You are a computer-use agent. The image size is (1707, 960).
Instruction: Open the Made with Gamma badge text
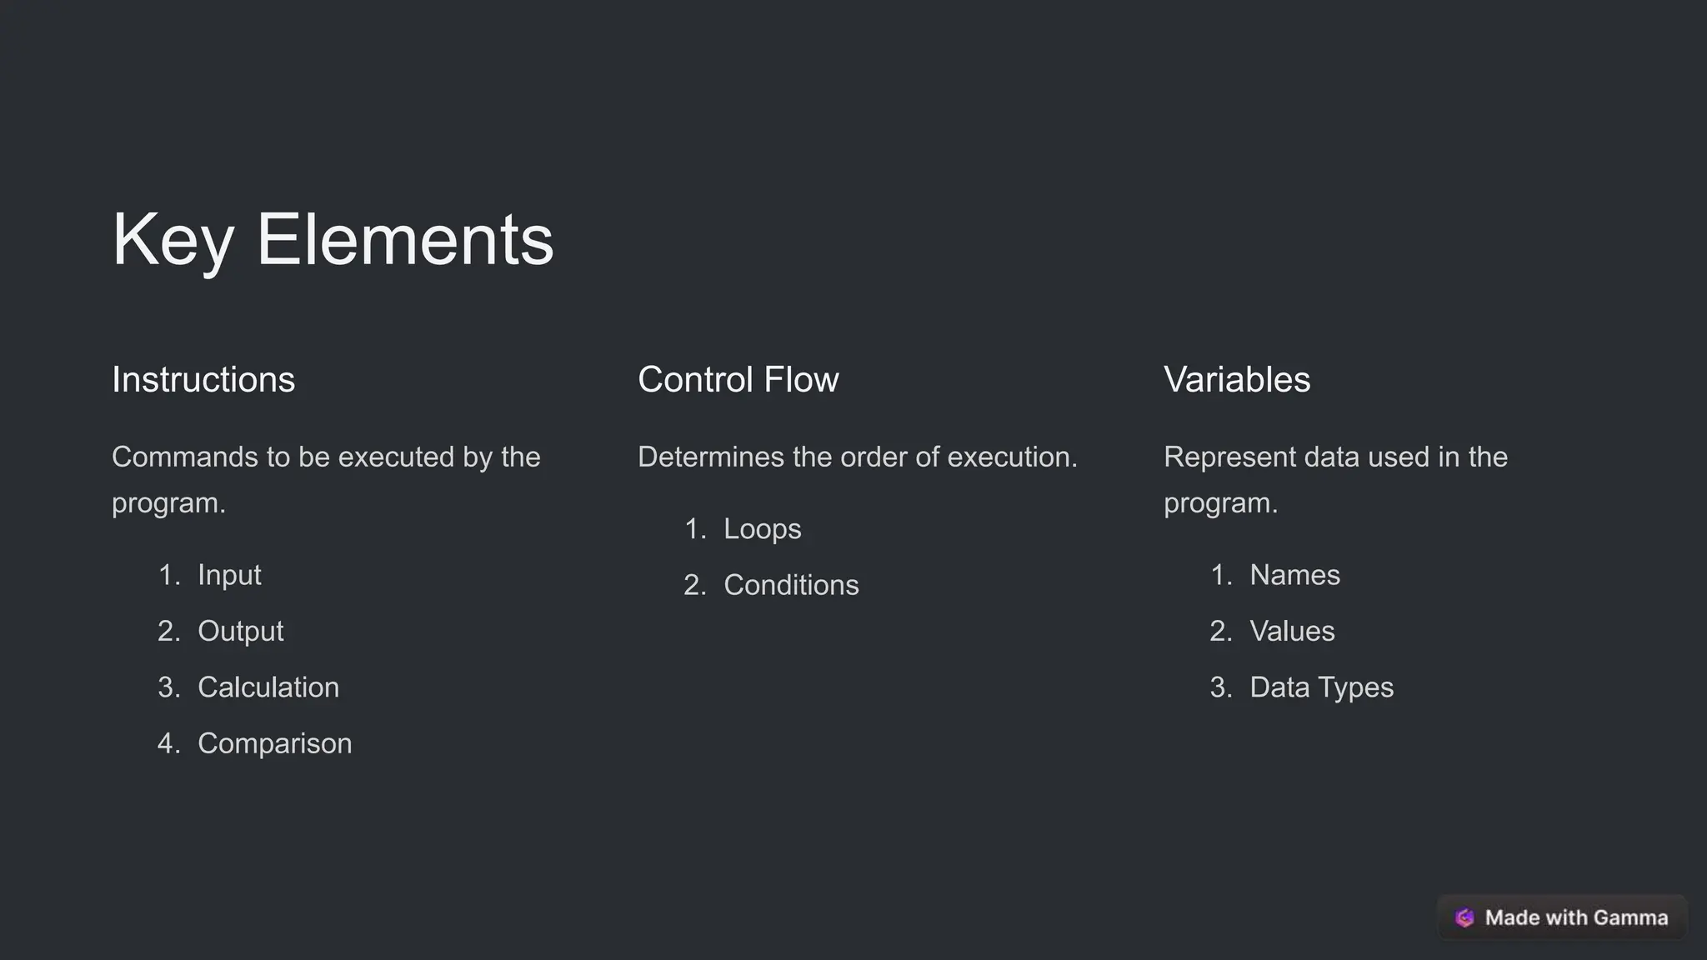coord(1576,917)
